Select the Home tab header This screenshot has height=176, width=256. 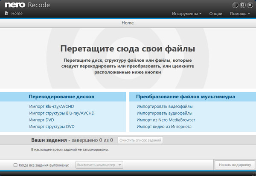point(128,23)
